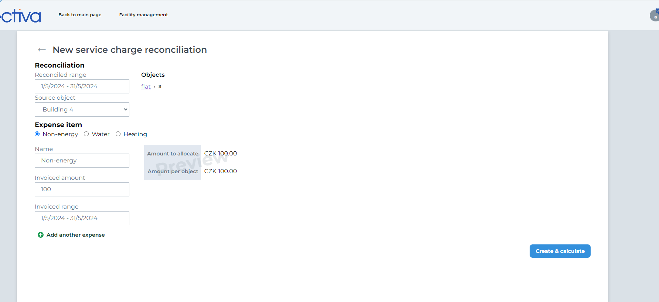Click object name 'a' beside the flat link
Image resolution: width=659 pixels, height=302 pixels.
tap(160, 86)
